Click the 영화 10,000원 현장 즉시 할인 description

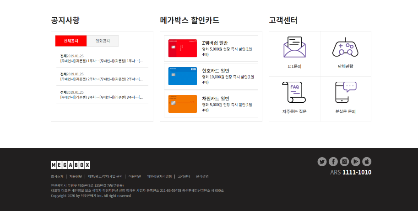tap(228, 79)
